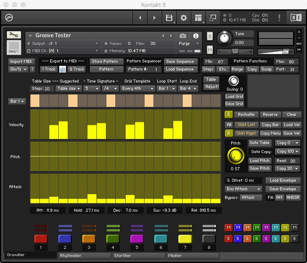Open the Grid Template Every 4th dropdown
This screenshot has width=307, height=263.
(x=137, y=89)
